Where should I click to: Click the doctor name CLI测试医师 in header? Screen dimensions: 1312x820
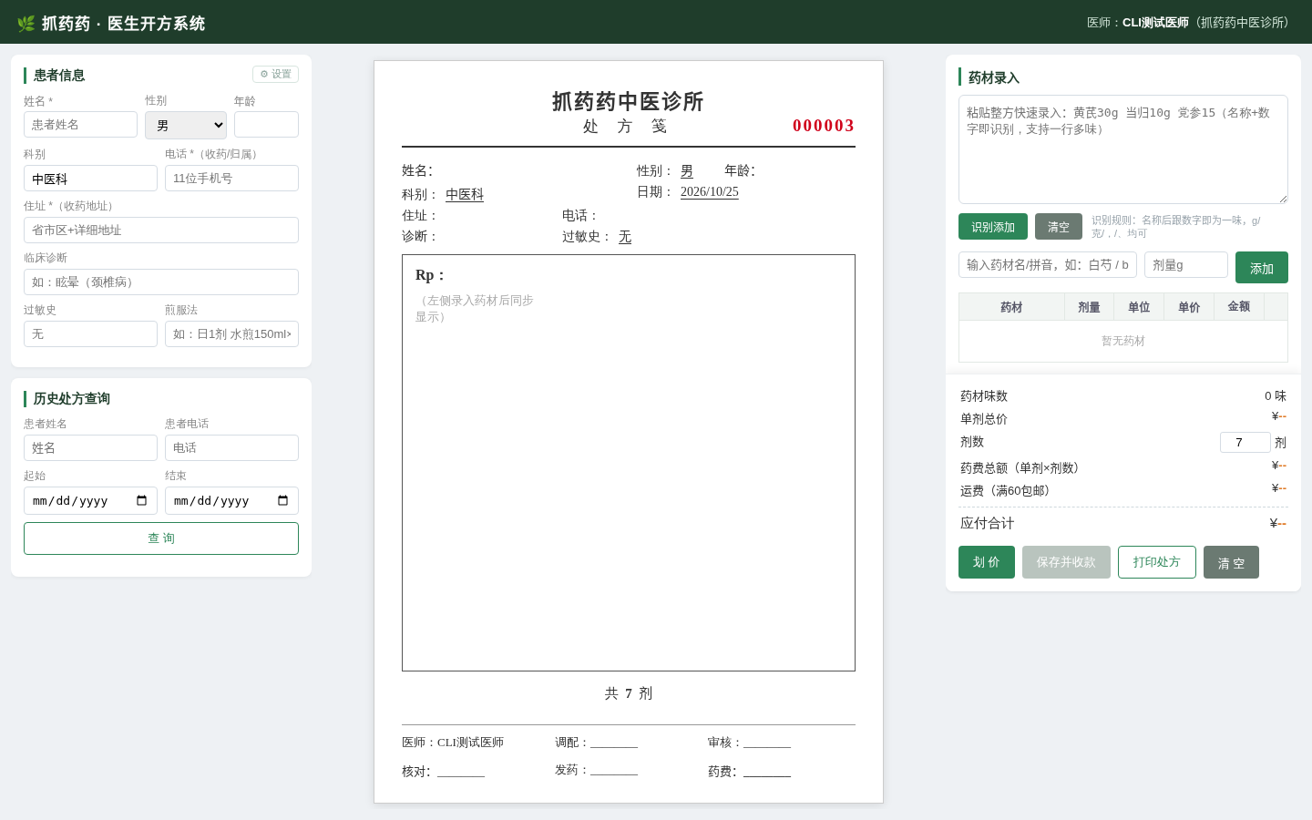coord(1155,23)
